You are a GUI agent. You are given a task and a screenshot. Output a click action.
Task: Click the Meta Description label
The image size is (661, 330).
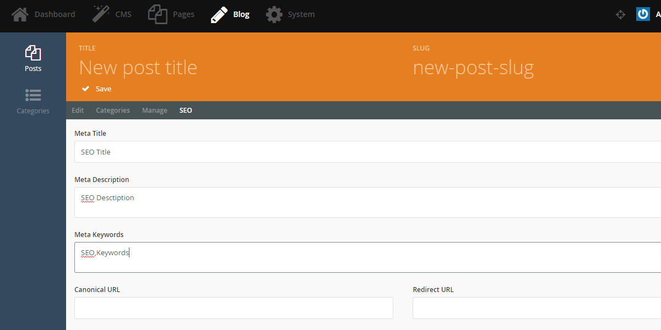point(102,180)
